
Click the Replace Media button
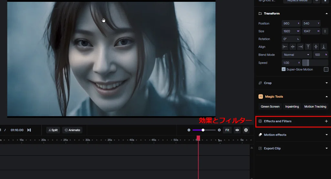click(x=297, y=1)
